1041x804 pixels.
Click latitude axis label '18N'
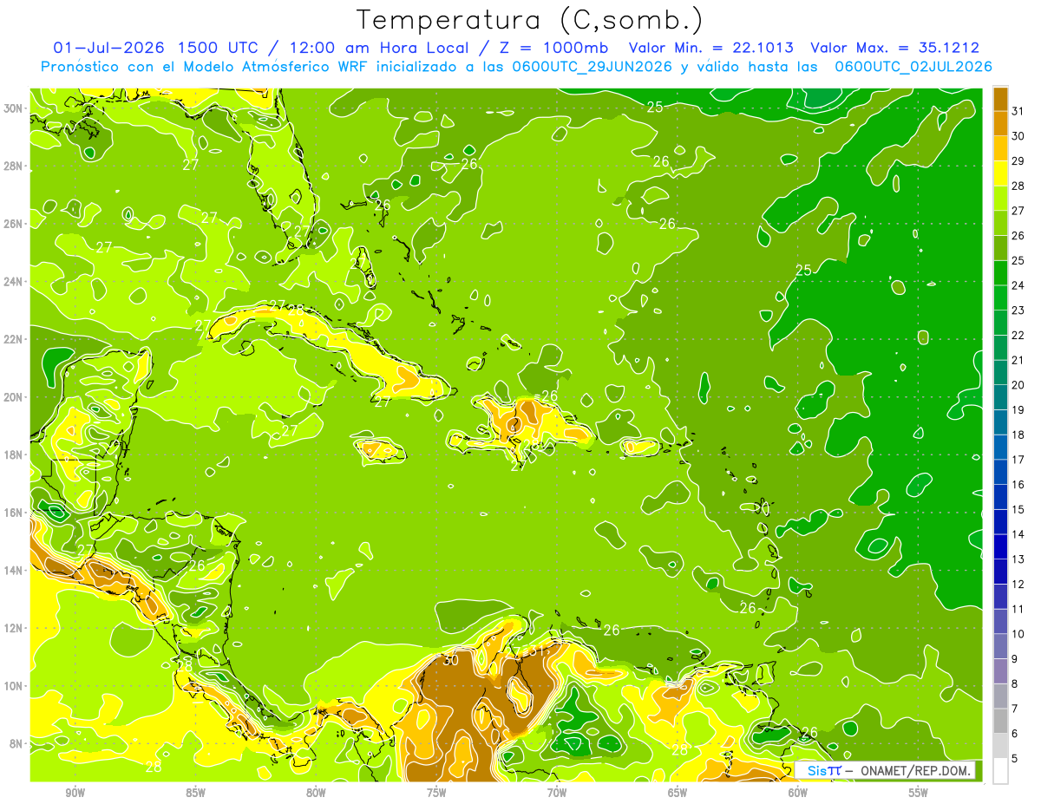13,454
